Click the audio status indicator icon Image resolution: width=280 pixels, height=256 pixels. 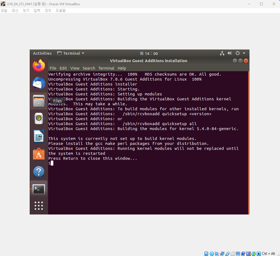pos(217,254)
